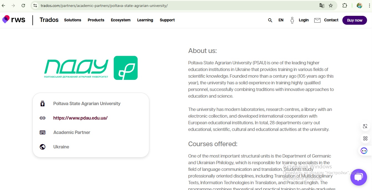Viewport: 372px width, 190px height.
Task: Click the Buy now button
Action: (355, 20)
